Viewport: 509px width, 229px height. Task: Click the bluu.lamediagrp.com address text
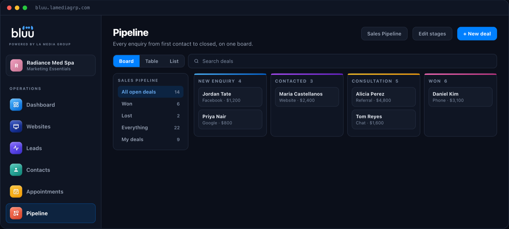click(62, 8)
